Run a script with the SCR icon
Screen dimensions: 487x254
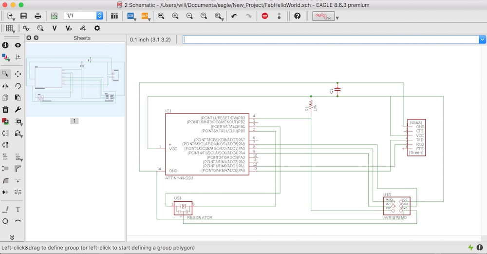131,16
